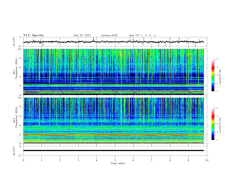Click the "-5" tick on ch.2 color bar
The height and width of the screenshot is (180, 233).
217,124
